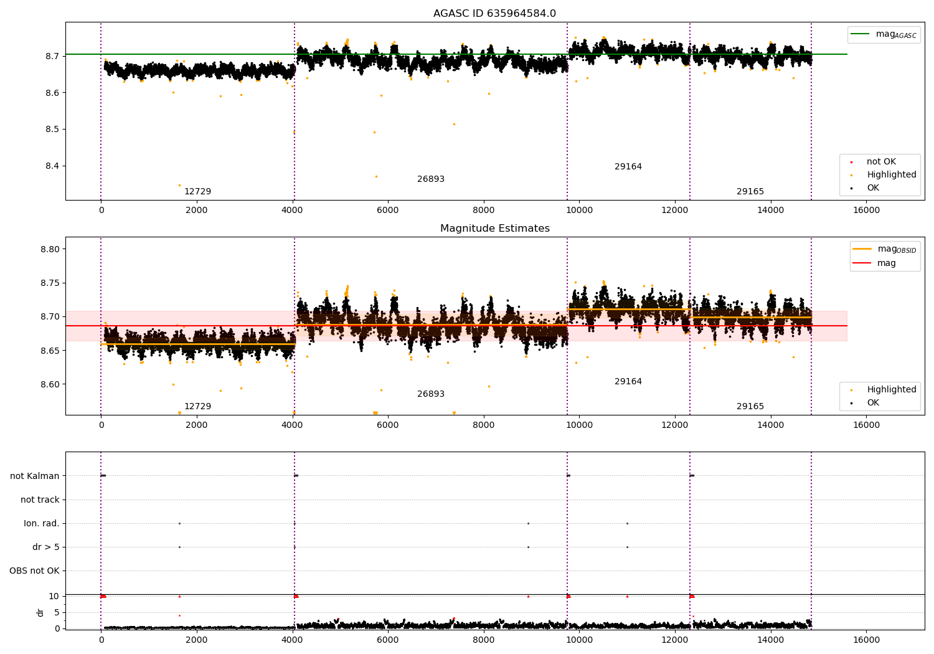
Task: Click obsid label 29164 in the middle plot
Action: click(x=628, y=382)
